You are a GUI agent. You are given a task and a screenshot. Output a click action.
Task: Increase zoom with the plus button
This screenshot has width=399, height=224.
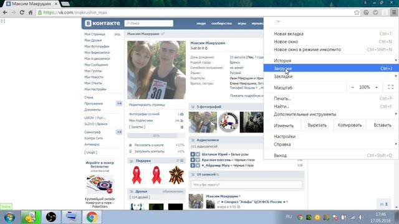(x=377, y=87)
